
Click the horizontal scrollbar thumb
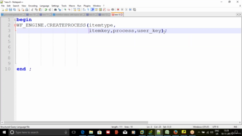pos(76,122)
